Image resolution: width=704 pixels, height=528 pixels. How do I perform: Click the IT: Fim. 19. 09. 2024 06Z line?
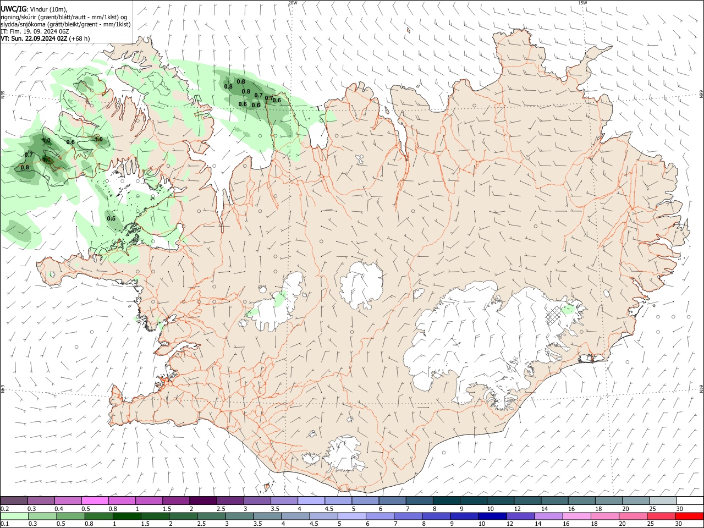[x=35, y=31]
